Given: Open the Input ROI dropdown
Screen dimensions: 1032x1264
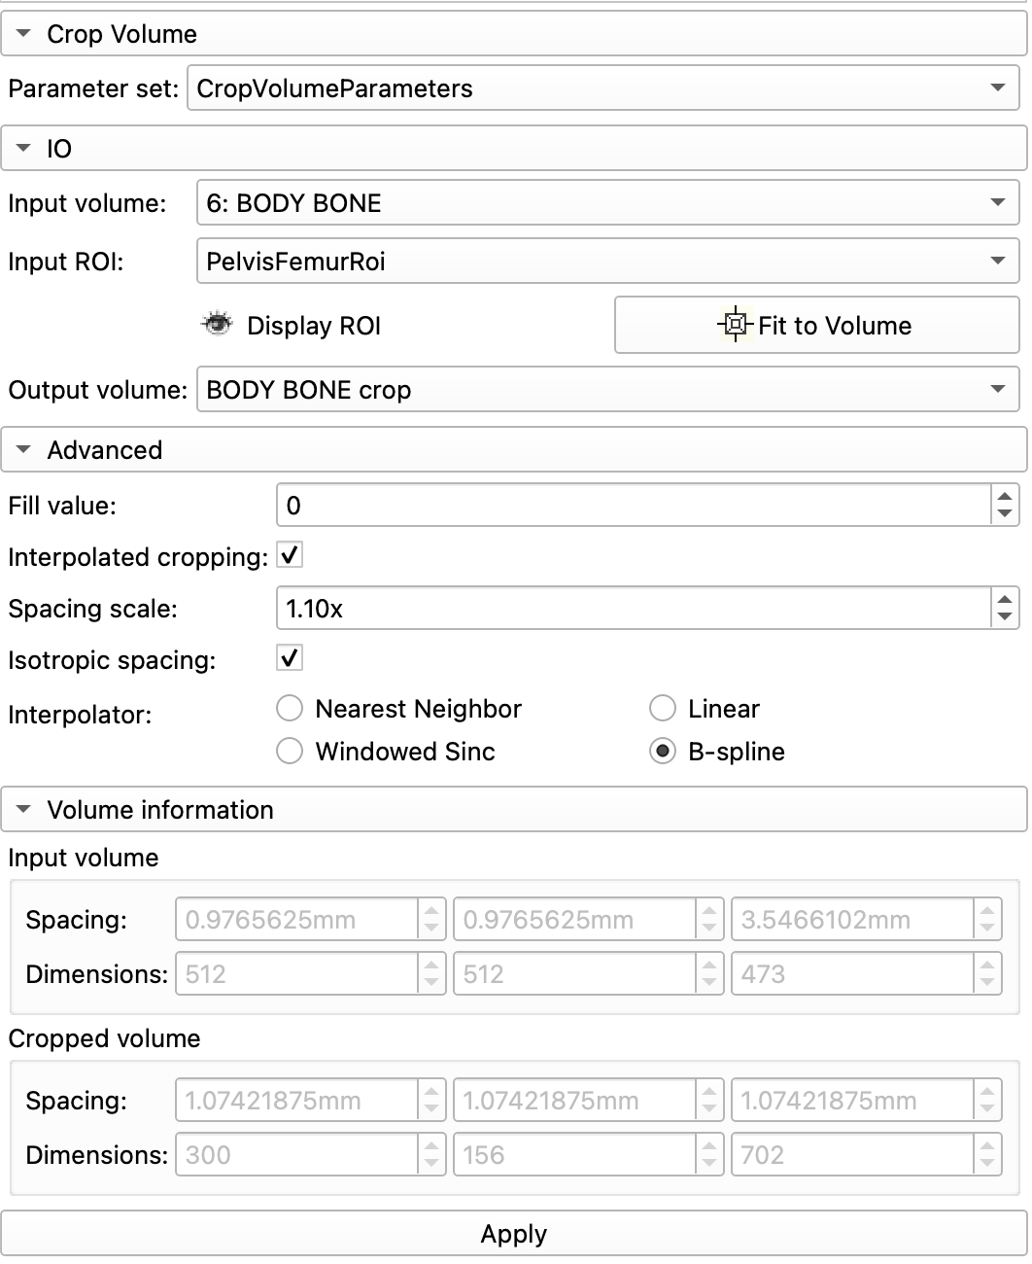Looking at the screenshot, I should click(x=607, y=262).
